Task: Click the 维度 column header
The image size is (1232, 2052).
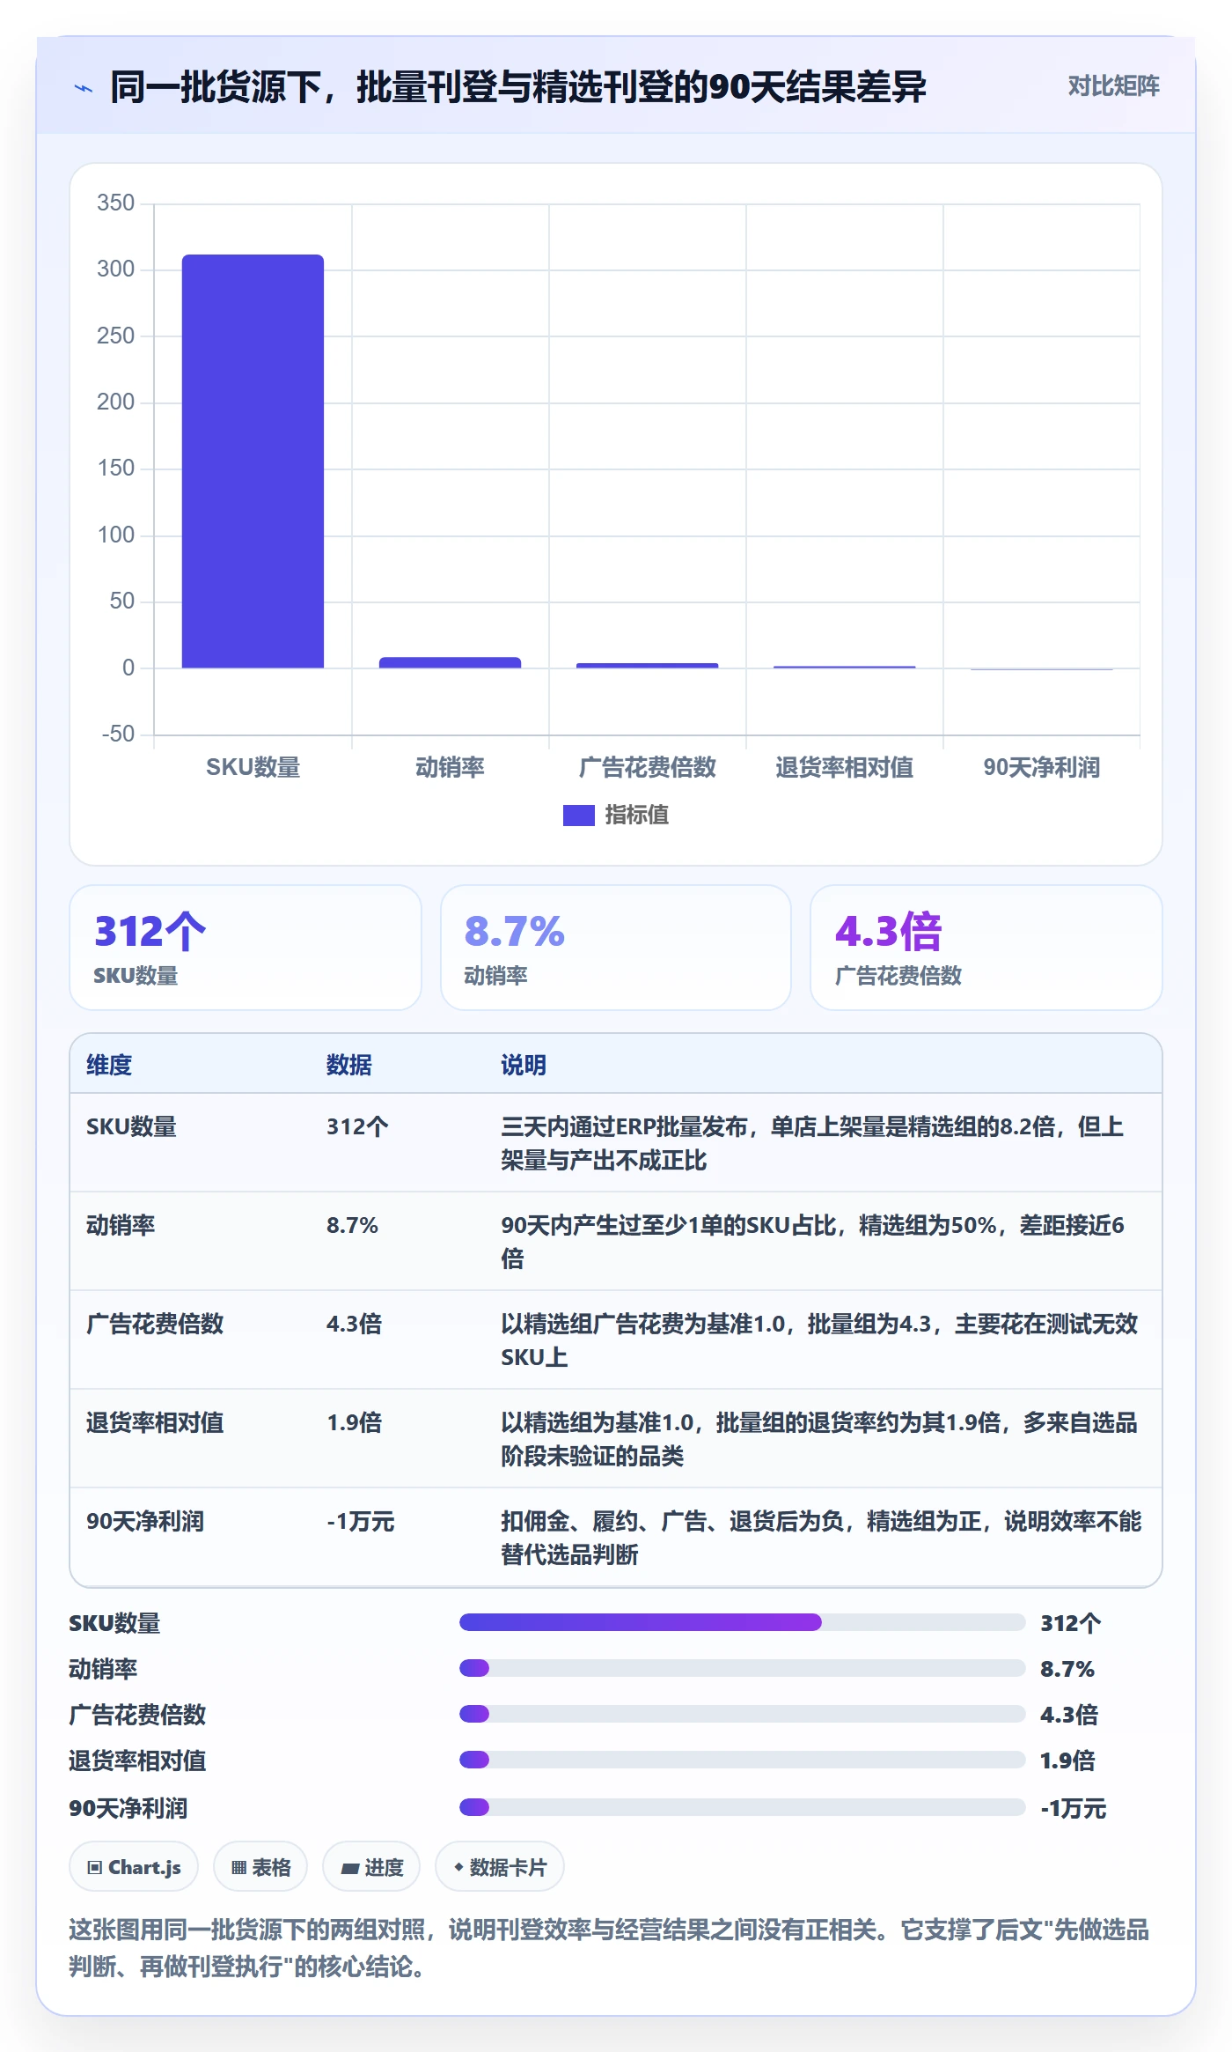Action: point(109,1065)
